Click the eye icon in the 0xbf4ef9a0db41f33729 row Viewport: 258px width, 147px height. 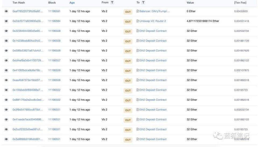(x=6, y=61)
